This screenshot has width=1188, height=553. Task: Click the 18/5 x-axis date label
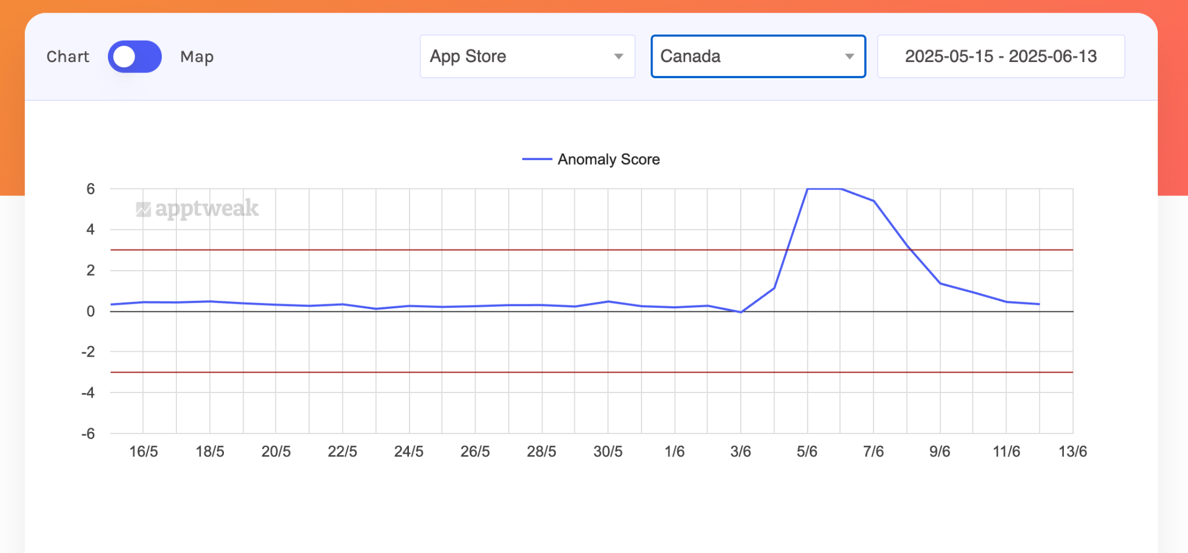tap(210, 452)
